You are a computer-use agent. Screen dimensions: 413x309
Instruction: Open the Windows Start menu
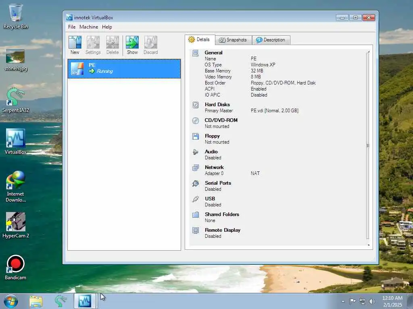[x=11, y=301]
